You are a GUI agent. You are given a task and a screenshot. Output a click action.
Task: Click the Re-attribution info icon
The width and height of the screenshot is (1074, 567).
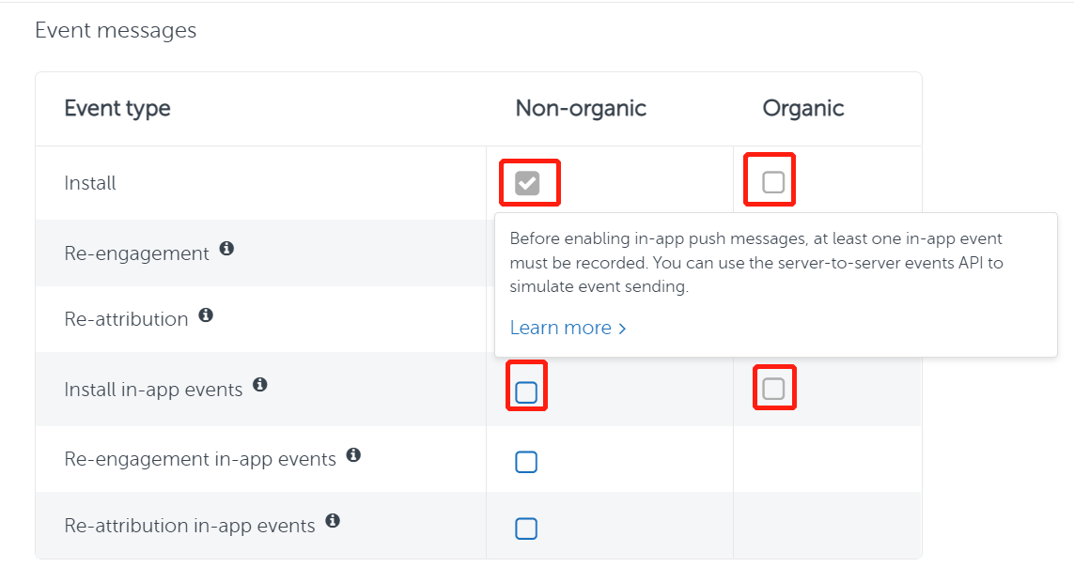[x=206, y=314]
